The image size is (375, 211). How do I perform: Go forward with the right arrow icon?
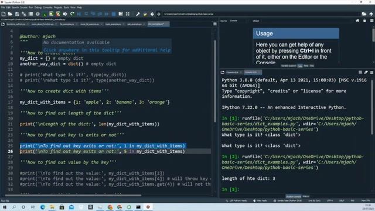pyautogui.click(x=159, y=14)
